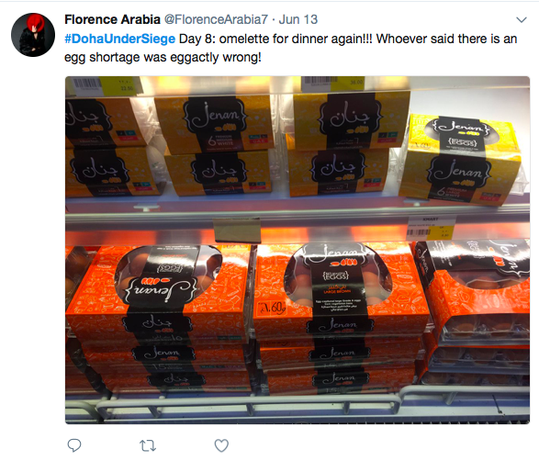The image size is (539, 461).
Task: Click the top-left yellow barcode price label
Action: [x=104, y=84]
